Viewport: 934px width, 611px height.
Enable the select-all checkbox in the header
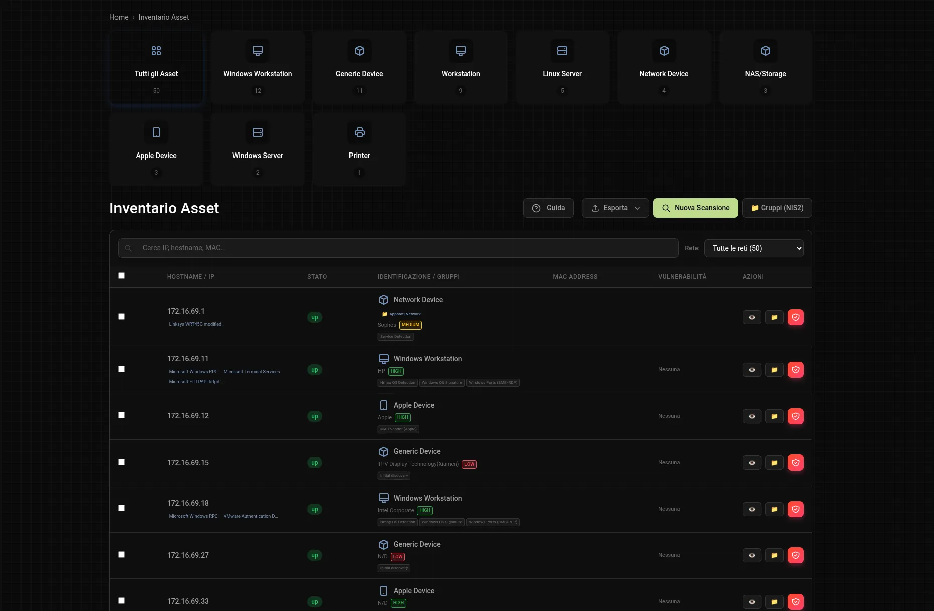pos(121,275)
